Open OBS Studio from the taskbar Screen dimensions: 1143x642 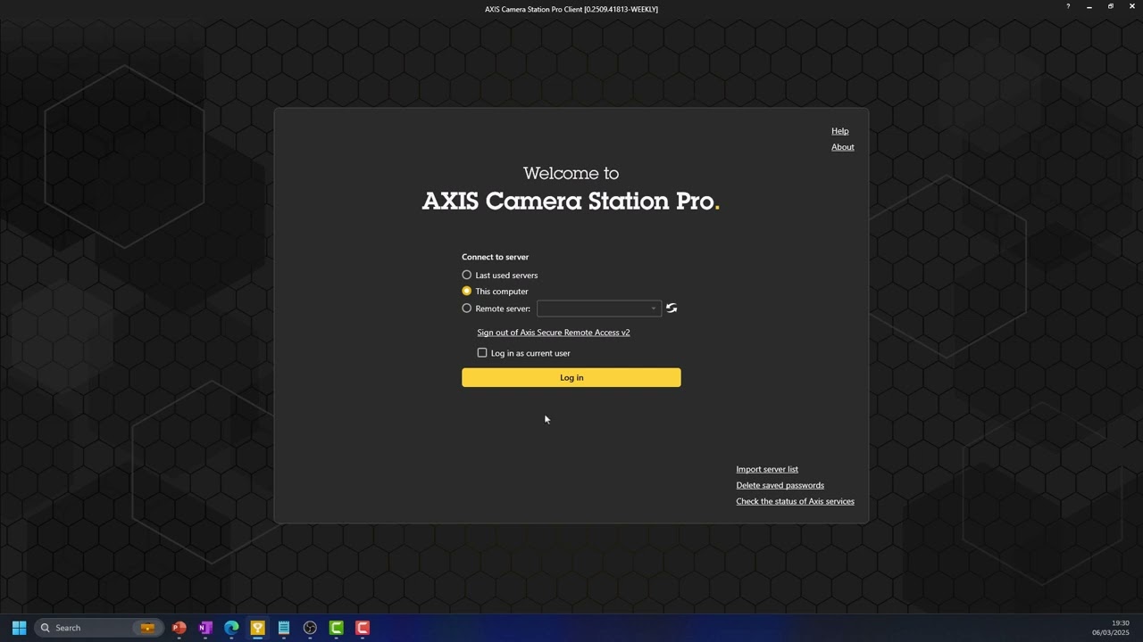click(x=310, y=628)
